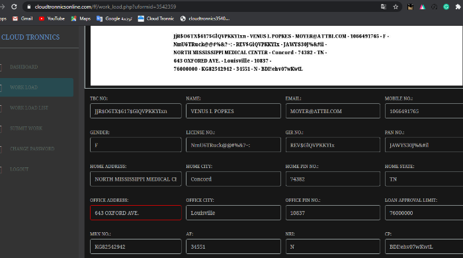
Task: Open the extensions puzzle icon
Action: click(x=458, y=7)
